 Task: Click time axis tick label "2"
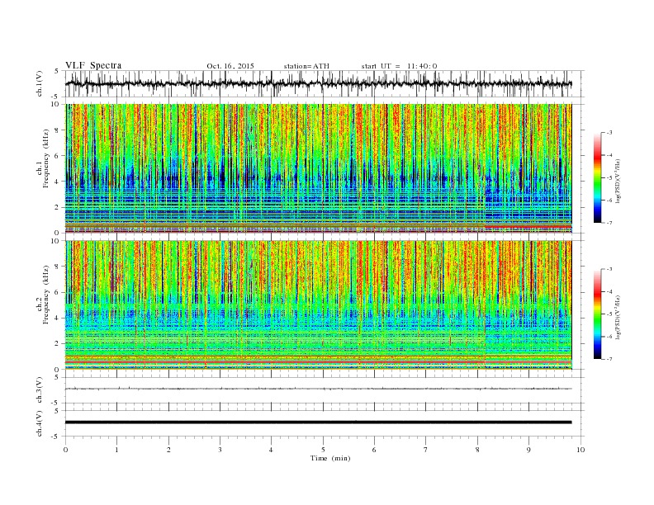point(168,450)
